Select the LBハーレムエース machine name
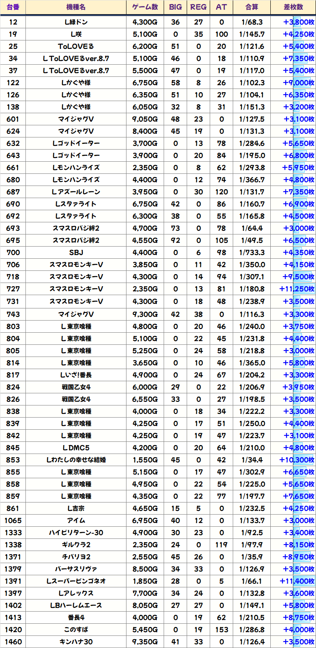Screen dimensions: 316x648 tap(76, 605)
